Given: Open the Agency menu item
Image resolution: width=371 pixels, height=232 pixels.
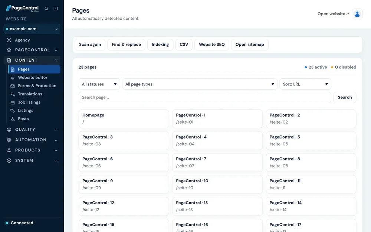Looking at the screenshot, I should click(x=32, y=40).
